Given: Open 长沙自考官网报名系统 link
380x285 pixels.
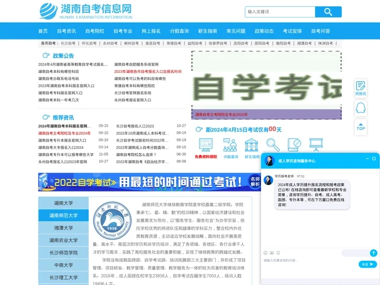Looking at the screenshot, I should click(133, 93).
